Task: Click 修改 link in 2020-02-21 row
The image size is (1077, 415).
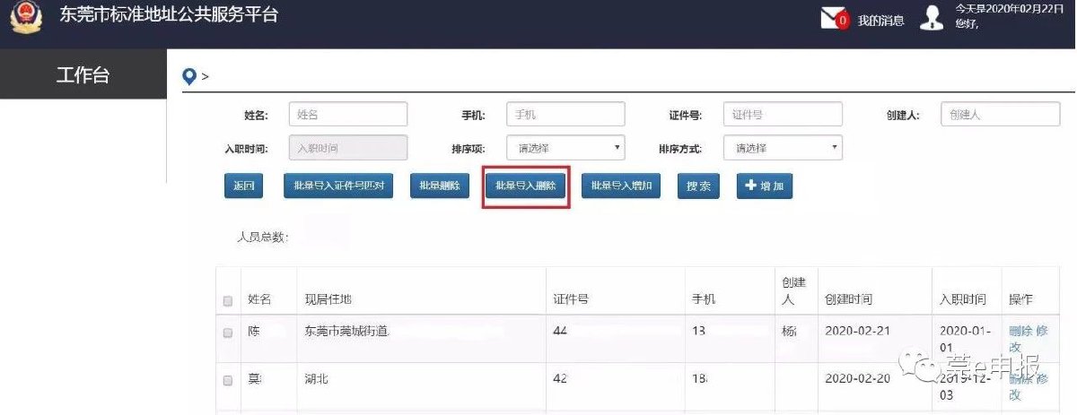Action: click(1029, 338)
